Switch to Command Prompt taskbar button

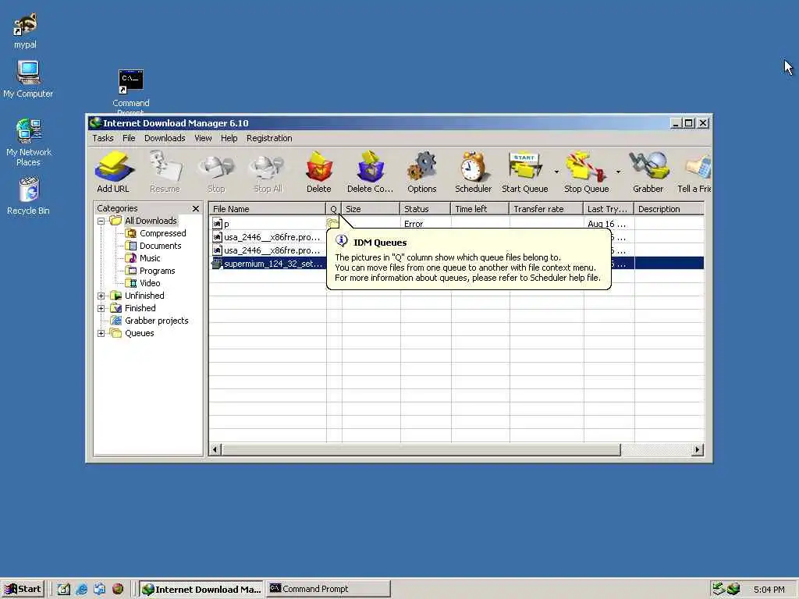tap(328, 589)
